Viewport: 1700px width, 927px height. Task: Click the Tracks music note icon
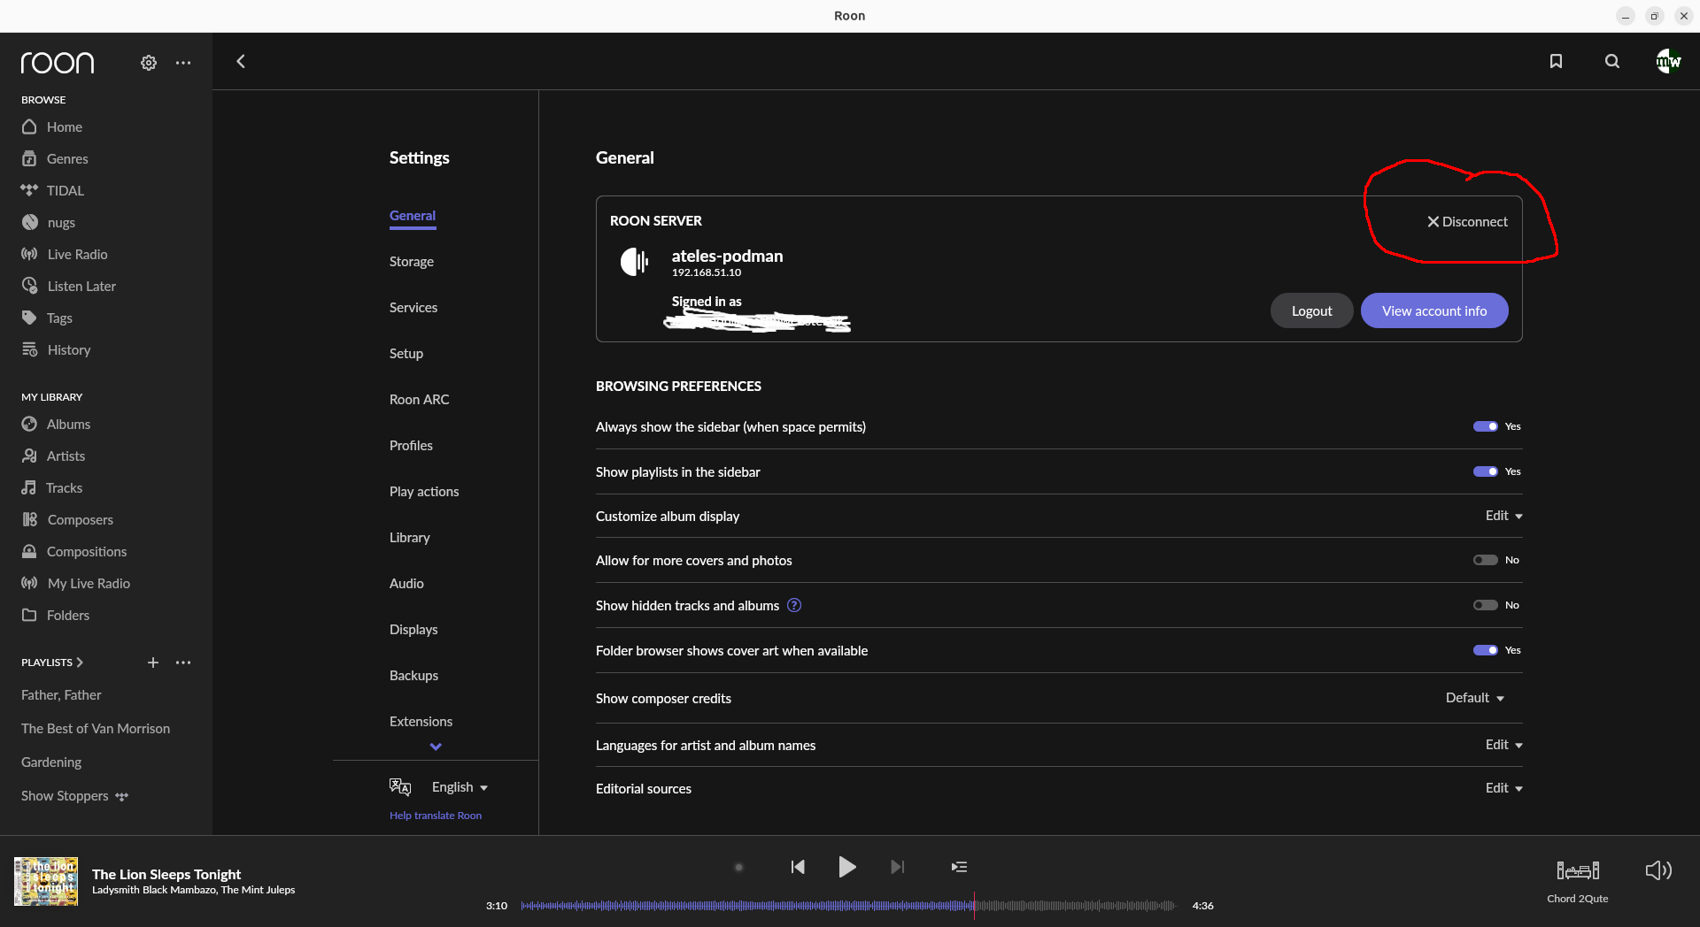pyautogui.click(x=29, y=487)
